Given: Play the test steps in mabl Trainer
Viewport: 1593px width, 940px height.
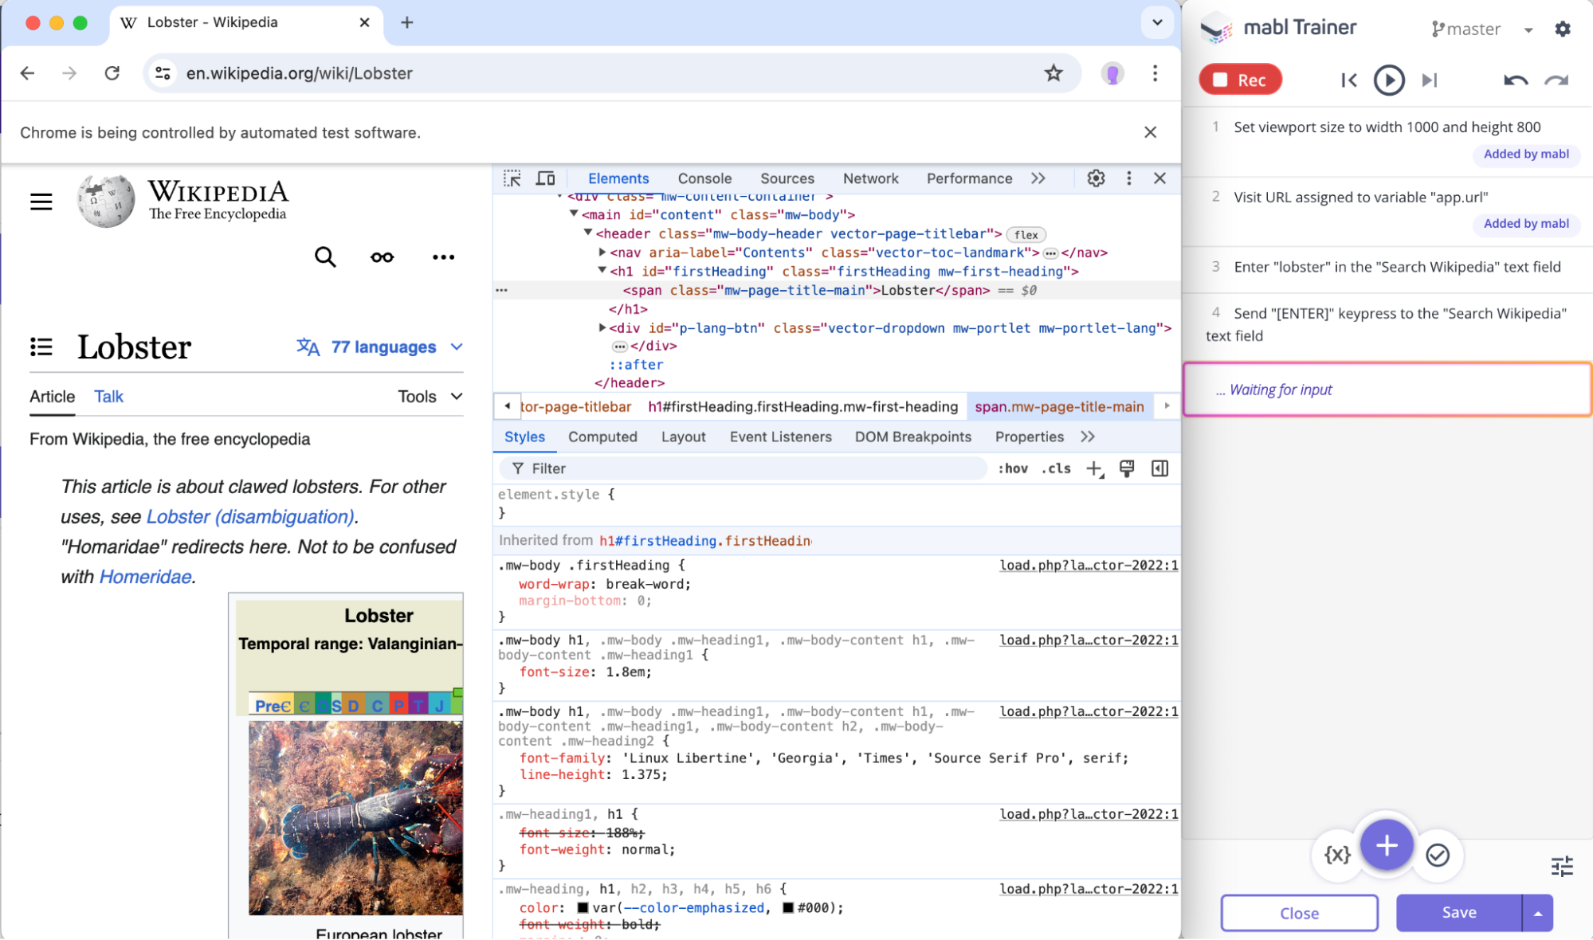Looking at the screenshot, I should [x=1388, y=80].
